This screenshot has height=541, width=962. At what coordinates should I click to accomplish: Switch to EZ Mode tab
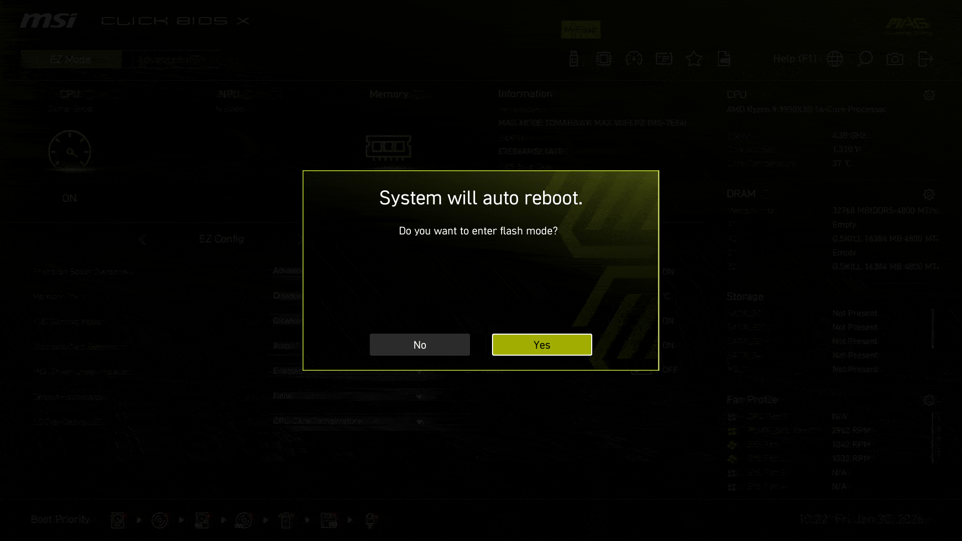71,60
